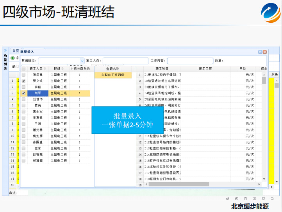
Task: Click the trash bin icon in status bar
Action: [245, 199]
